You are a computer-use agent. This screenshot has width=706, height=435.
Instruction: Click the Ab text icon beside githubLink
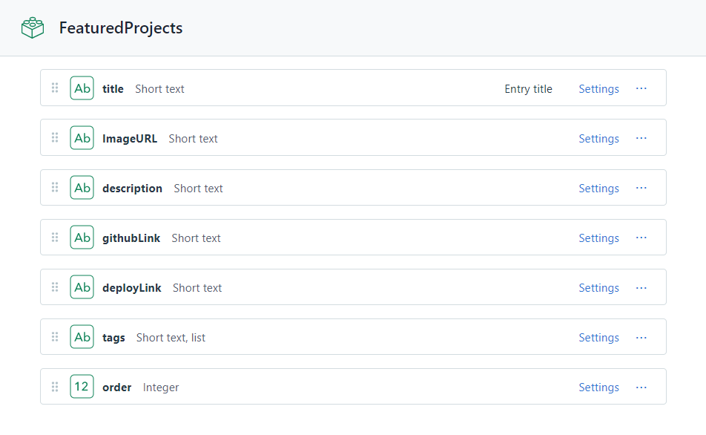82,238
